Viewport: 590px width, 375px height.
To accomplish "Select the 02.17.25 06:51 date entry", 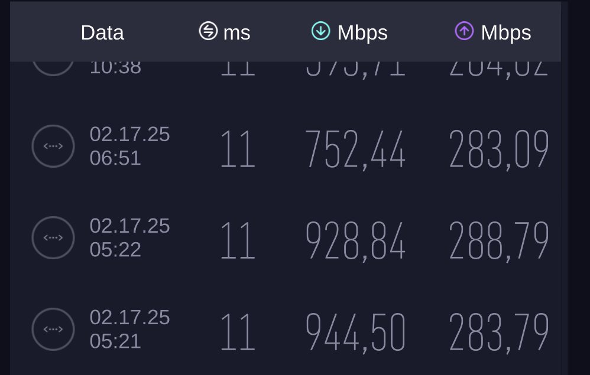I will [130, 146].
